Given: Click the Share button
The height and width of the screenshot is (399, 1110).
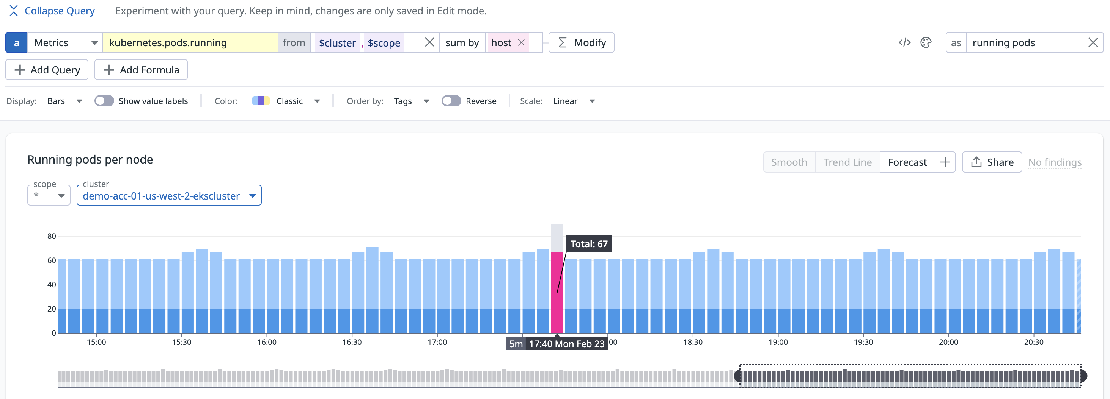Looking at the screenshot, I should [992, 162].
